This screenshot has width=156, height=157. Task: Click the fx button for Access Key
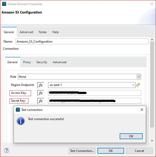[41, 93]
